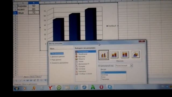The height and width of the screenshot is (97, 172).
Task: Select the Конус shape in the list
Action: click(x=113, y=77)
